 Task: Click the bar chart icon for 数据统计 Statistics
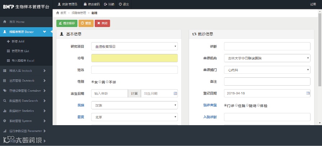click(x=5, y=111)
